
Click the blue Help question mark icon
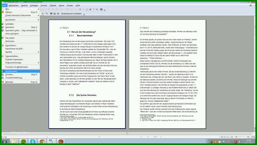pyautogui.click(x=101, y=9)
